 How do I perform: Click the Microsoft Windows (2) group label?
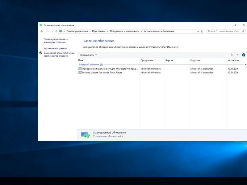pos(91,65)
